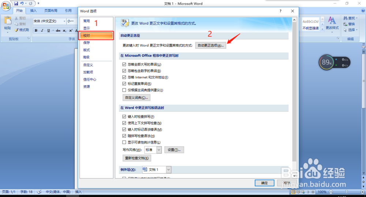Toggle Underline formatting icon
This screenshot has height=197, width=366.
49,31
